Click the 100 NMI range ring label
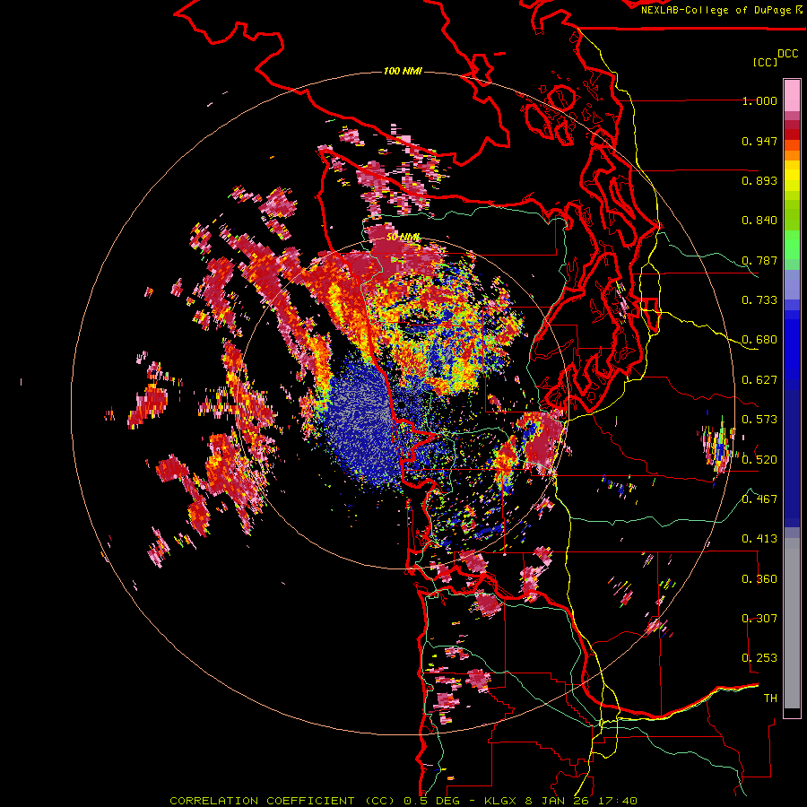 (403, 71)
